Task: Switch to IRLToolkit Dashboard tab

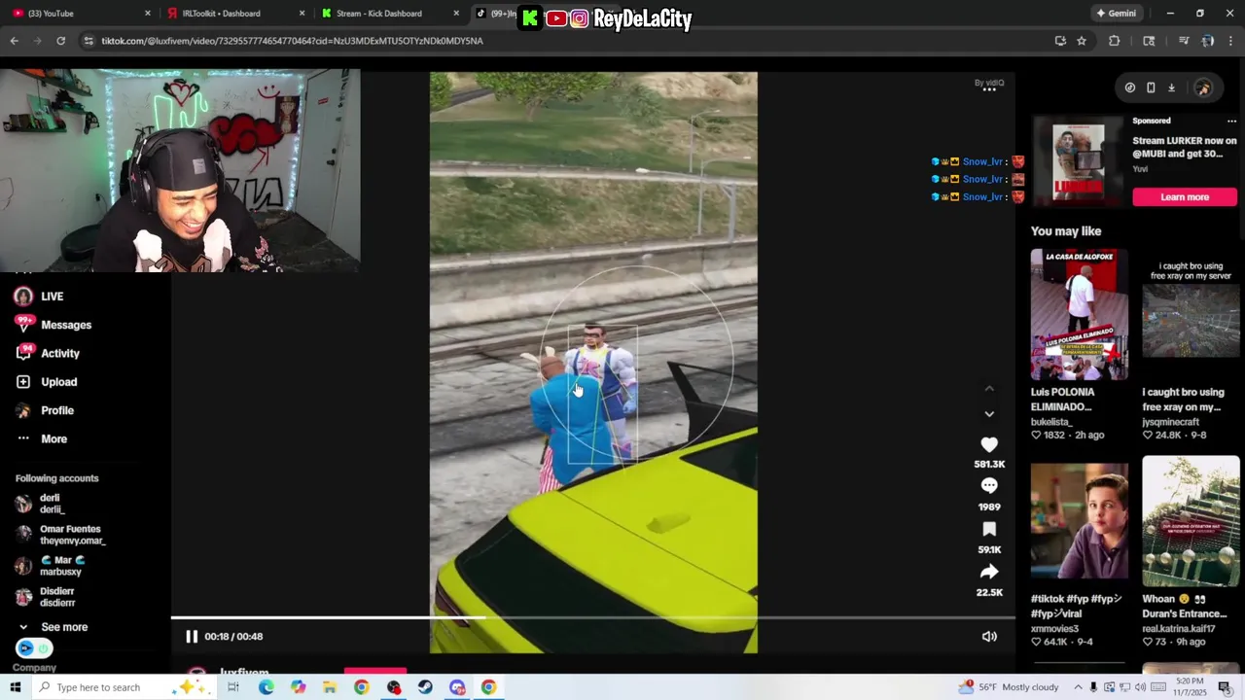Action: tap(233, 14)
